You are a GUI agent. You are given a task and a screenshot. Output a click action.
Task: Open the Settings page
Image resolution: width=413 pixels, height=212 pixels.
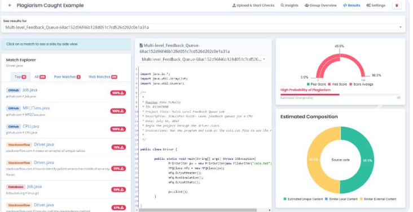click(376, 5)
